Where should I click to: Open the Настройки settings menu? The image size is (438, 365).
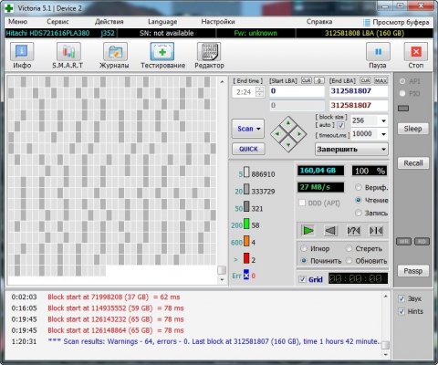[x=218, y=22]
